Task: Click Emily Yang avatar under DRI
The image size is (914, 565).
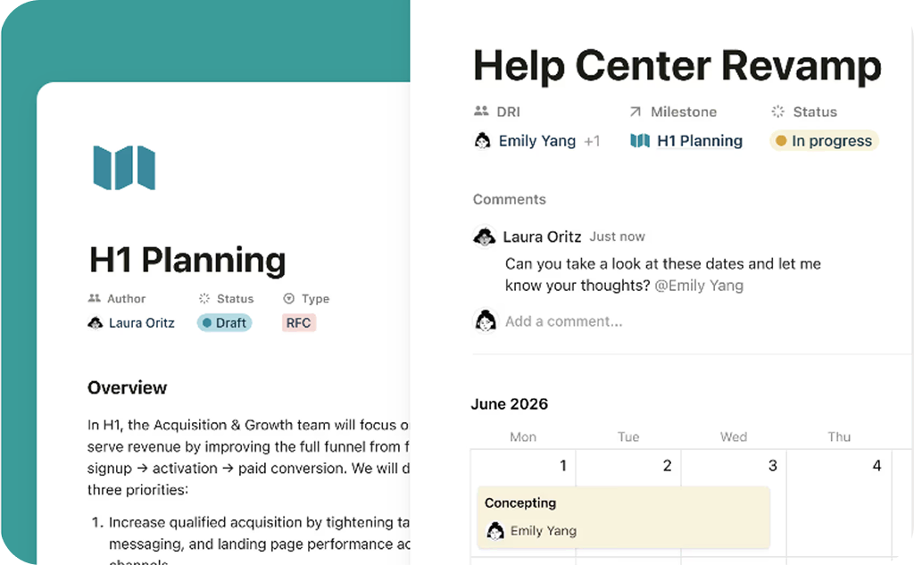Action: pyautogui.click(x=483, y=141)
